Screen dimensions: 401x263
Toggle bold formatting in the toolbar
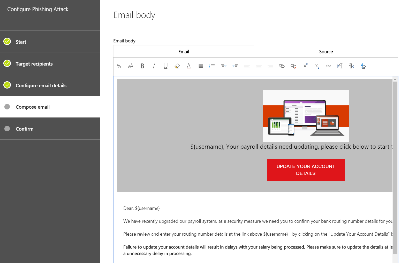point(142,66)
